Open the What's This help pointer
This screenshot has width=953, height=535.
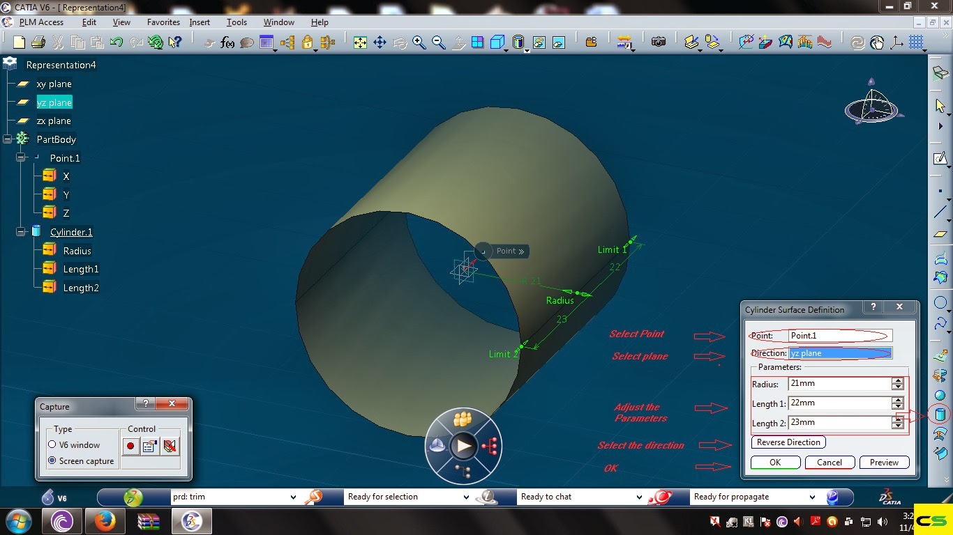tap(175, 42)
